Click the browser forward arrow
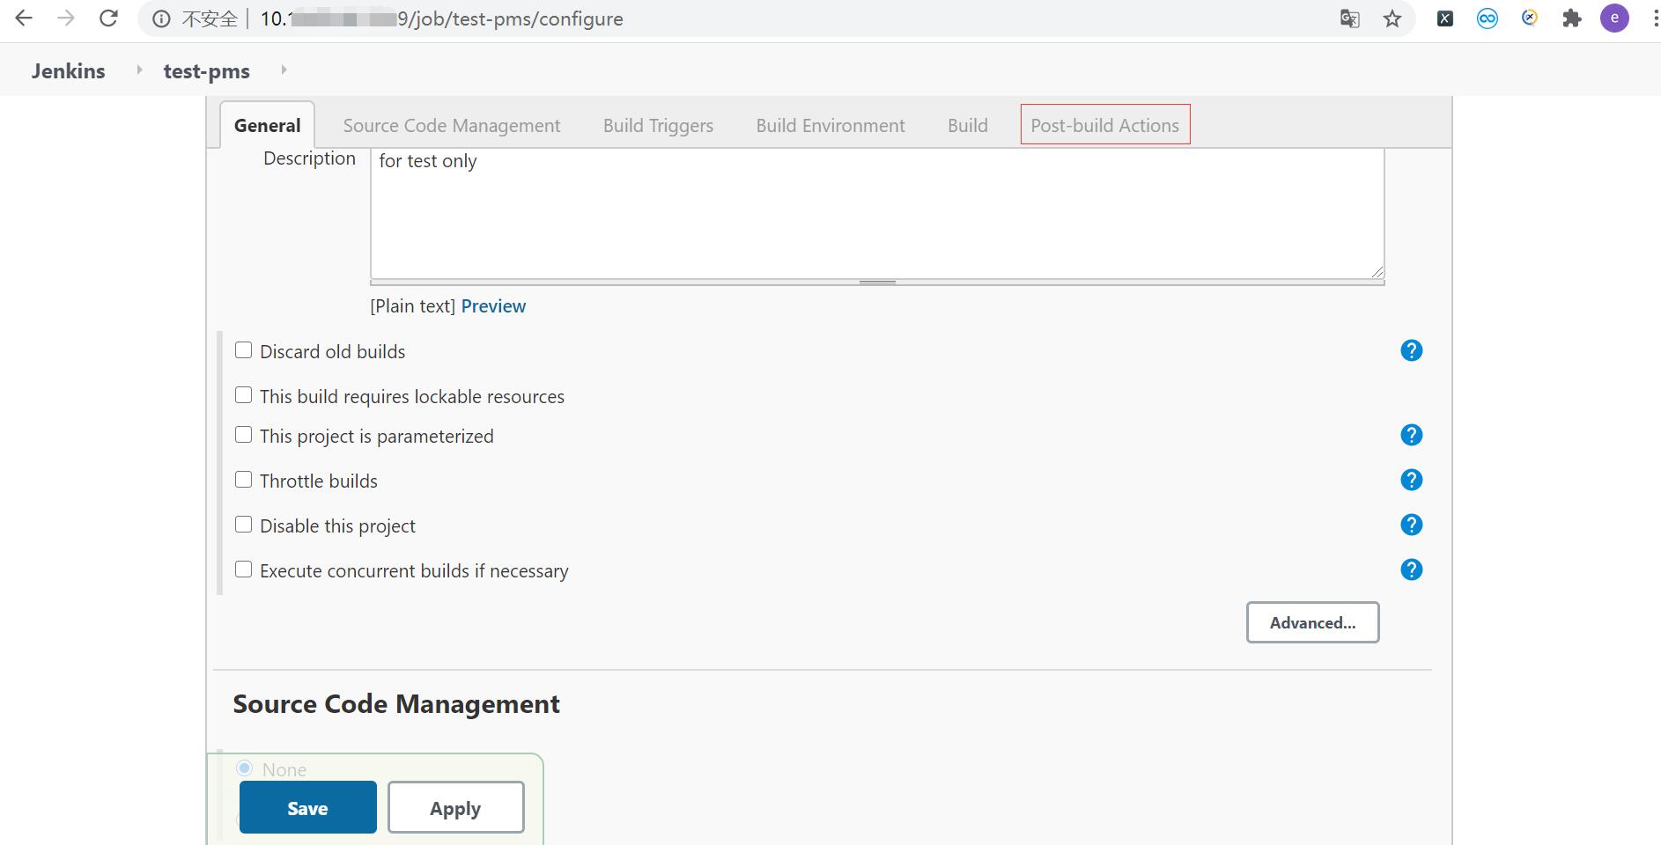 pyautogui.click(x=66, y=18)
